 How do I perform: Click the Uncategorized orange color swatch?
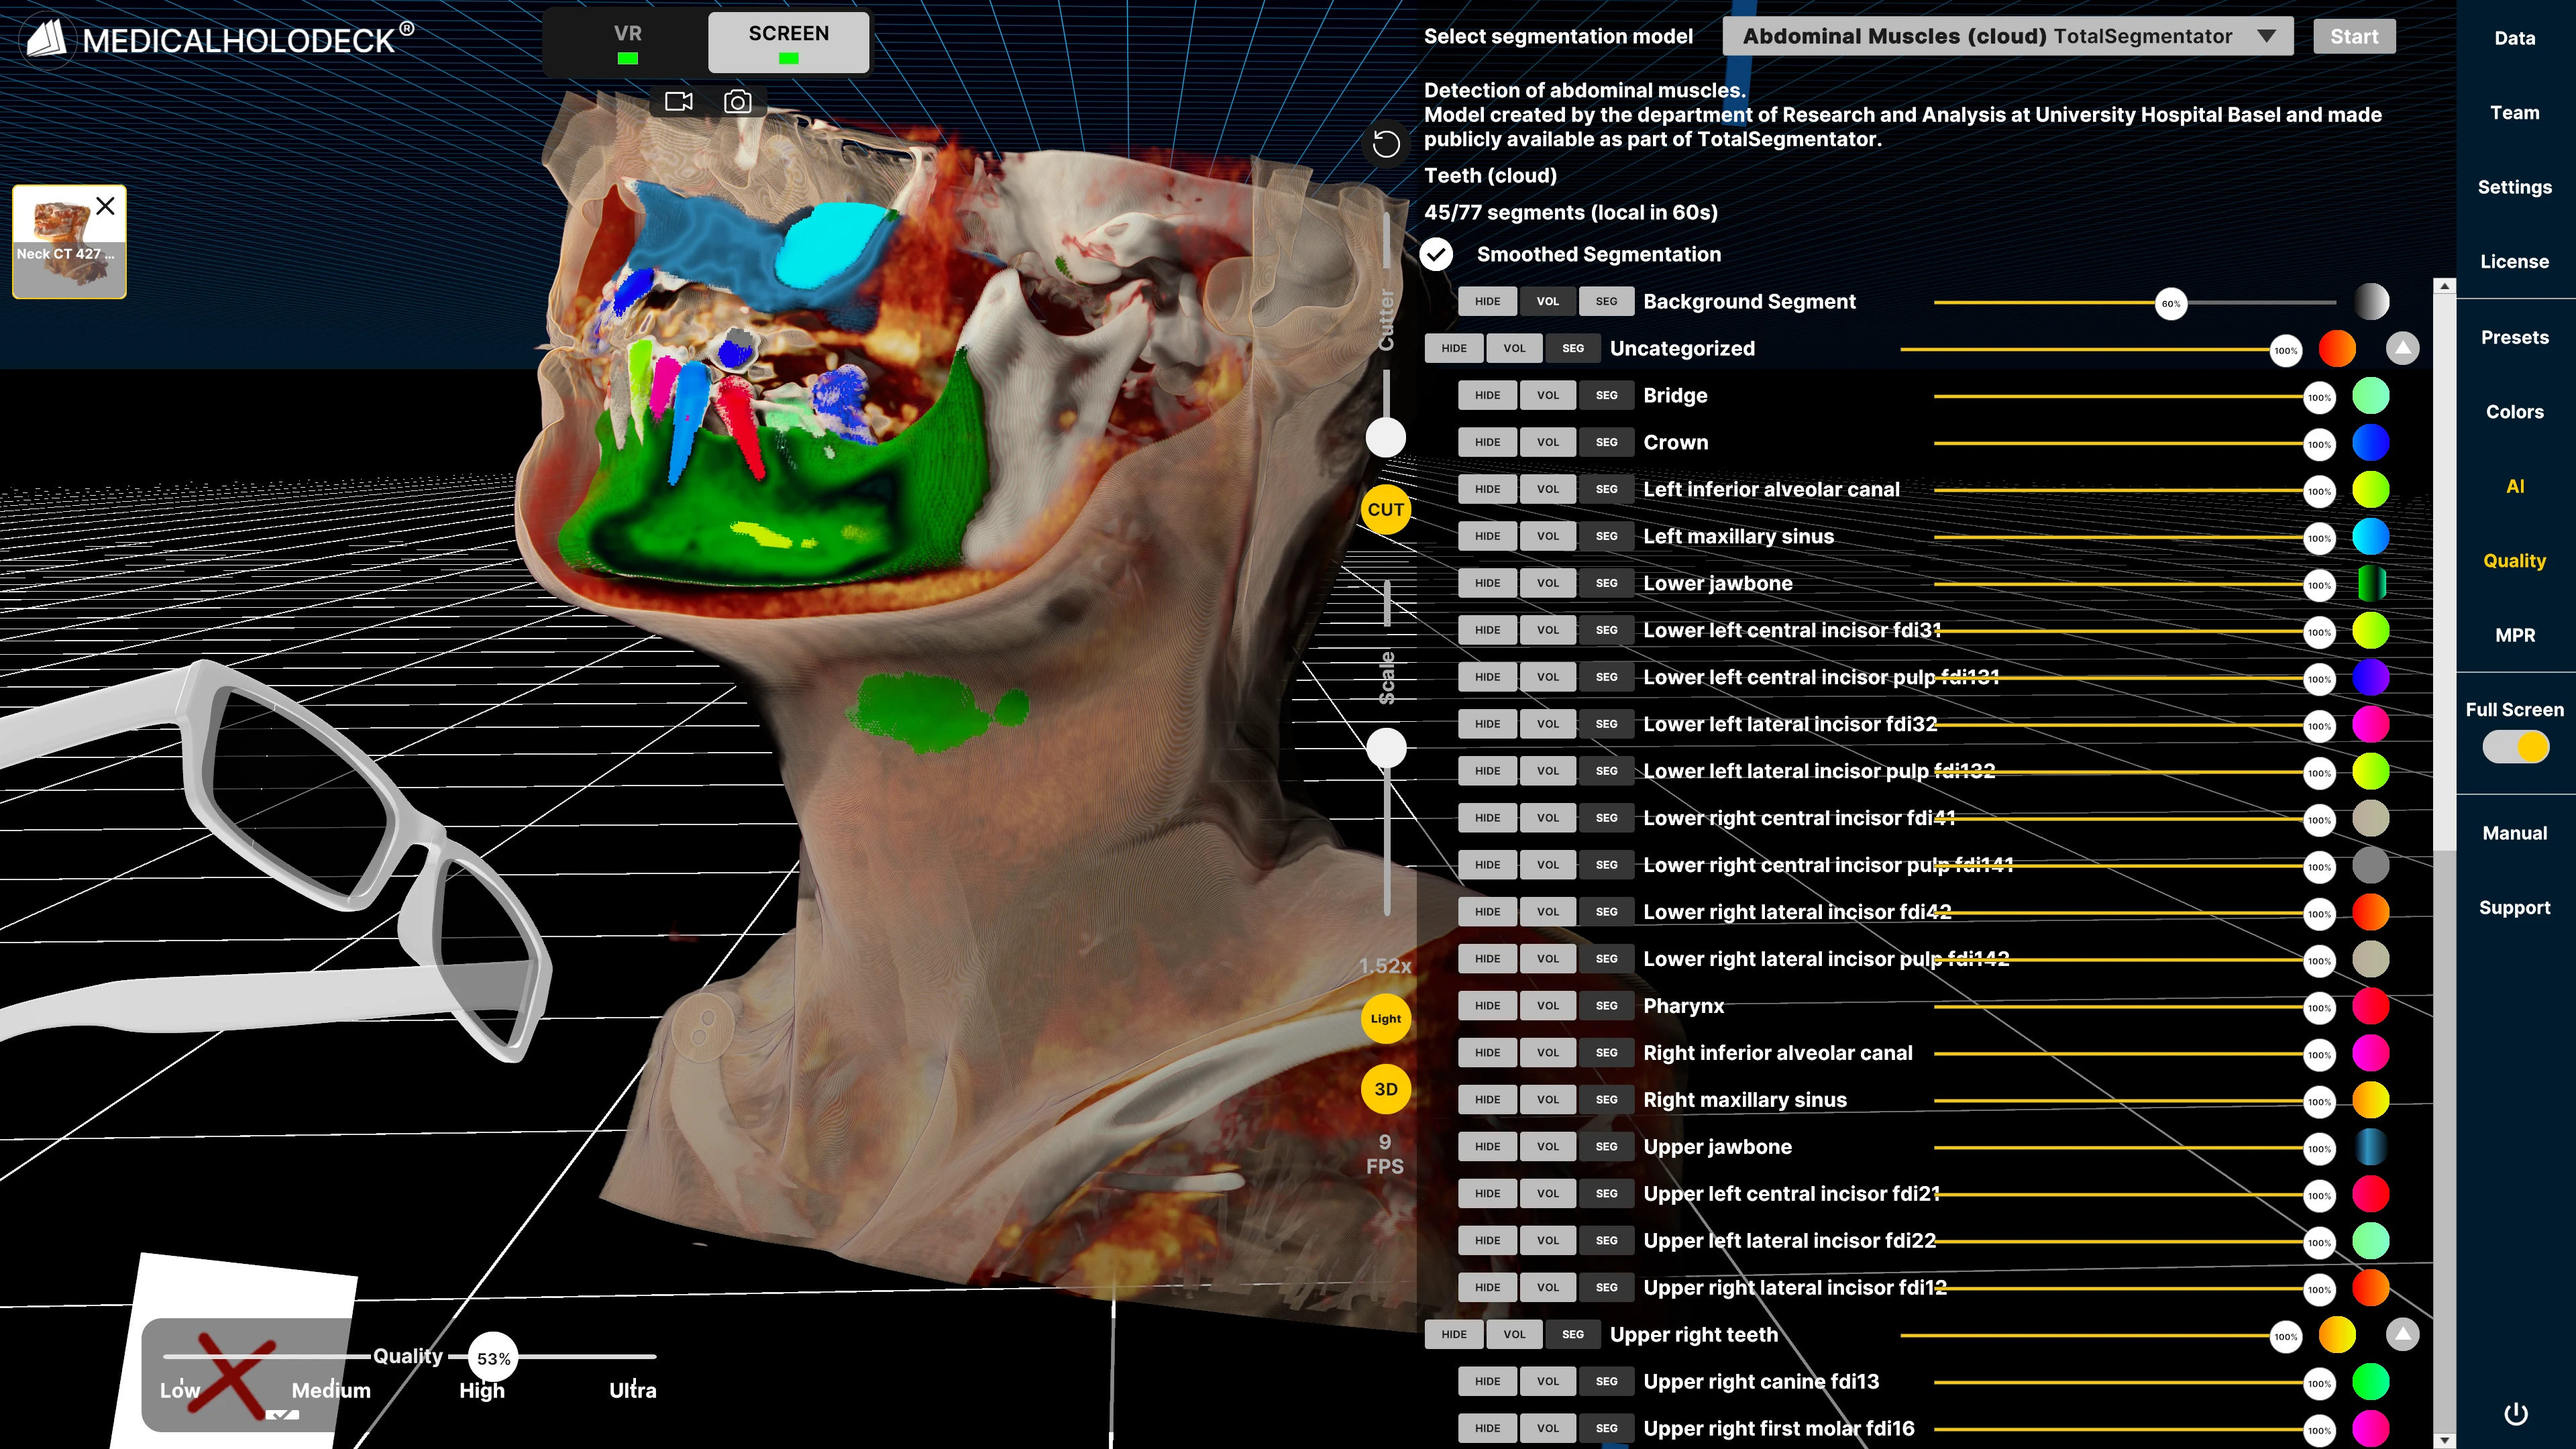(x=2337, y=349)
